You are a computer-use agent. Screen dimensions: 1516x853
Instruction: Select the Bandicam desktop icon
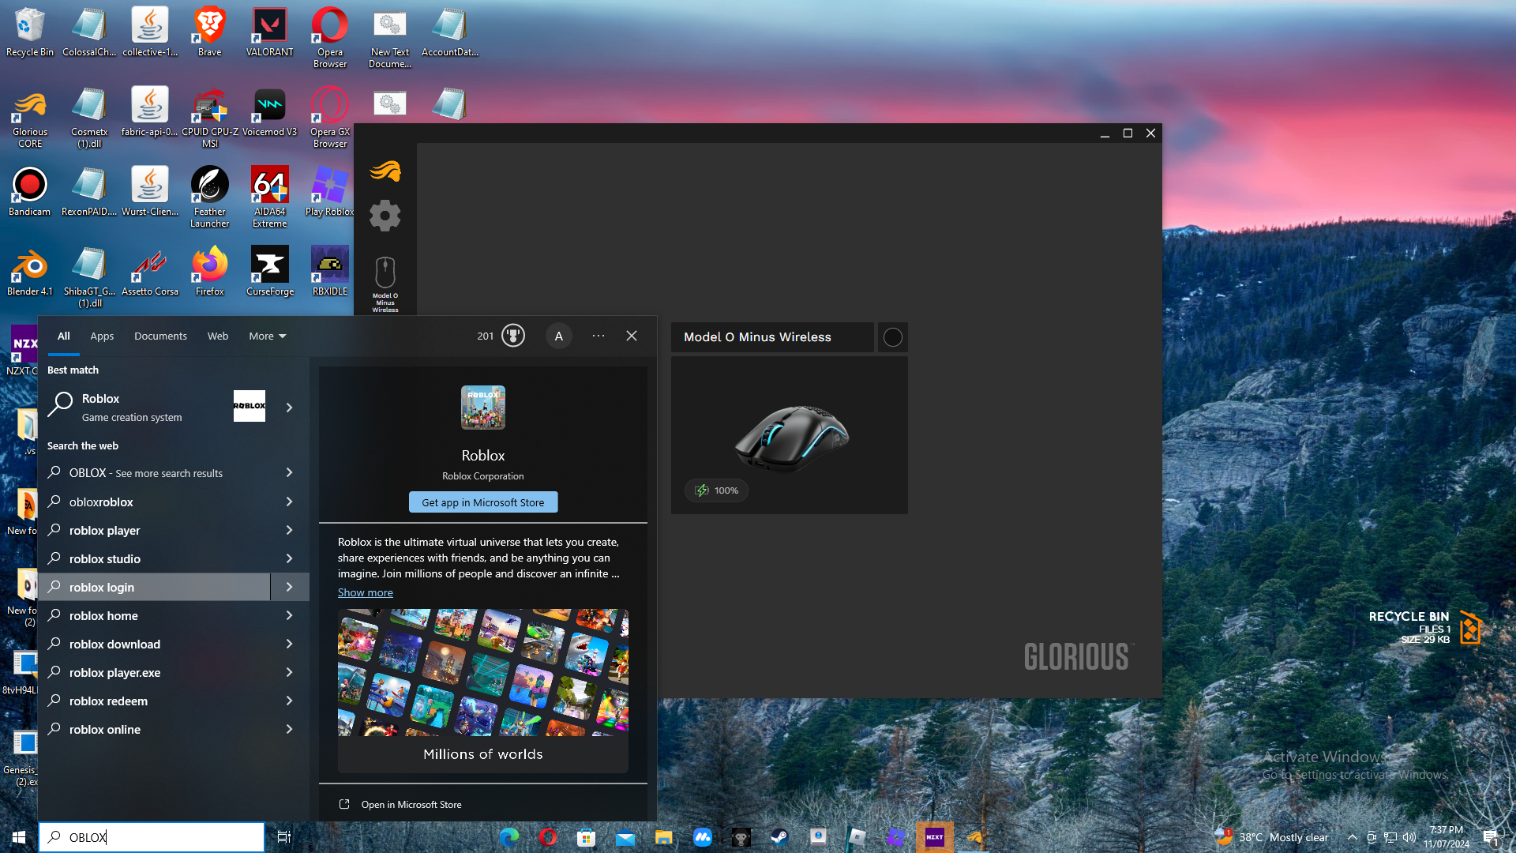coord(30,192)
